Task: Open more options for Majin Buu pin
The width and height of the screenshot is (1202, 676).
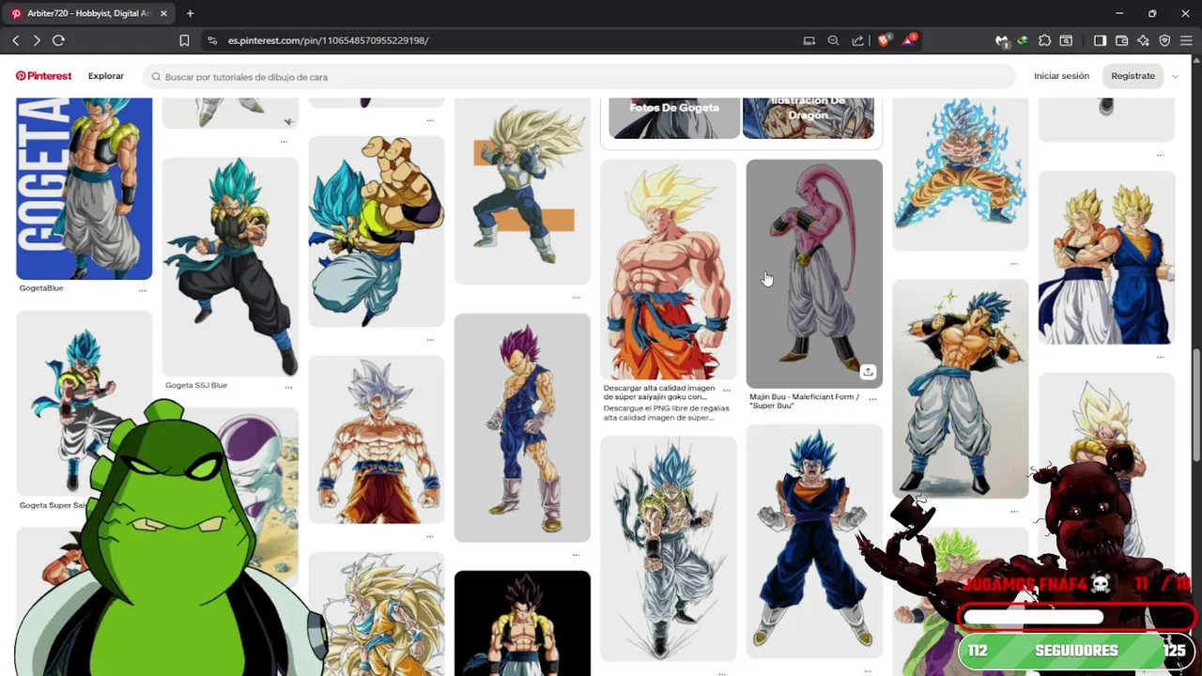Action: tap(872, 399)
